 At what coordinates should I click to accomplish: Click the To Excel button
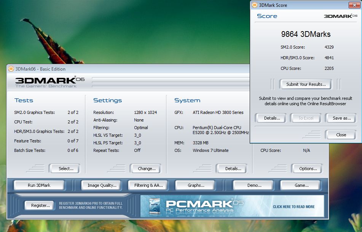[x=306, y=118]
